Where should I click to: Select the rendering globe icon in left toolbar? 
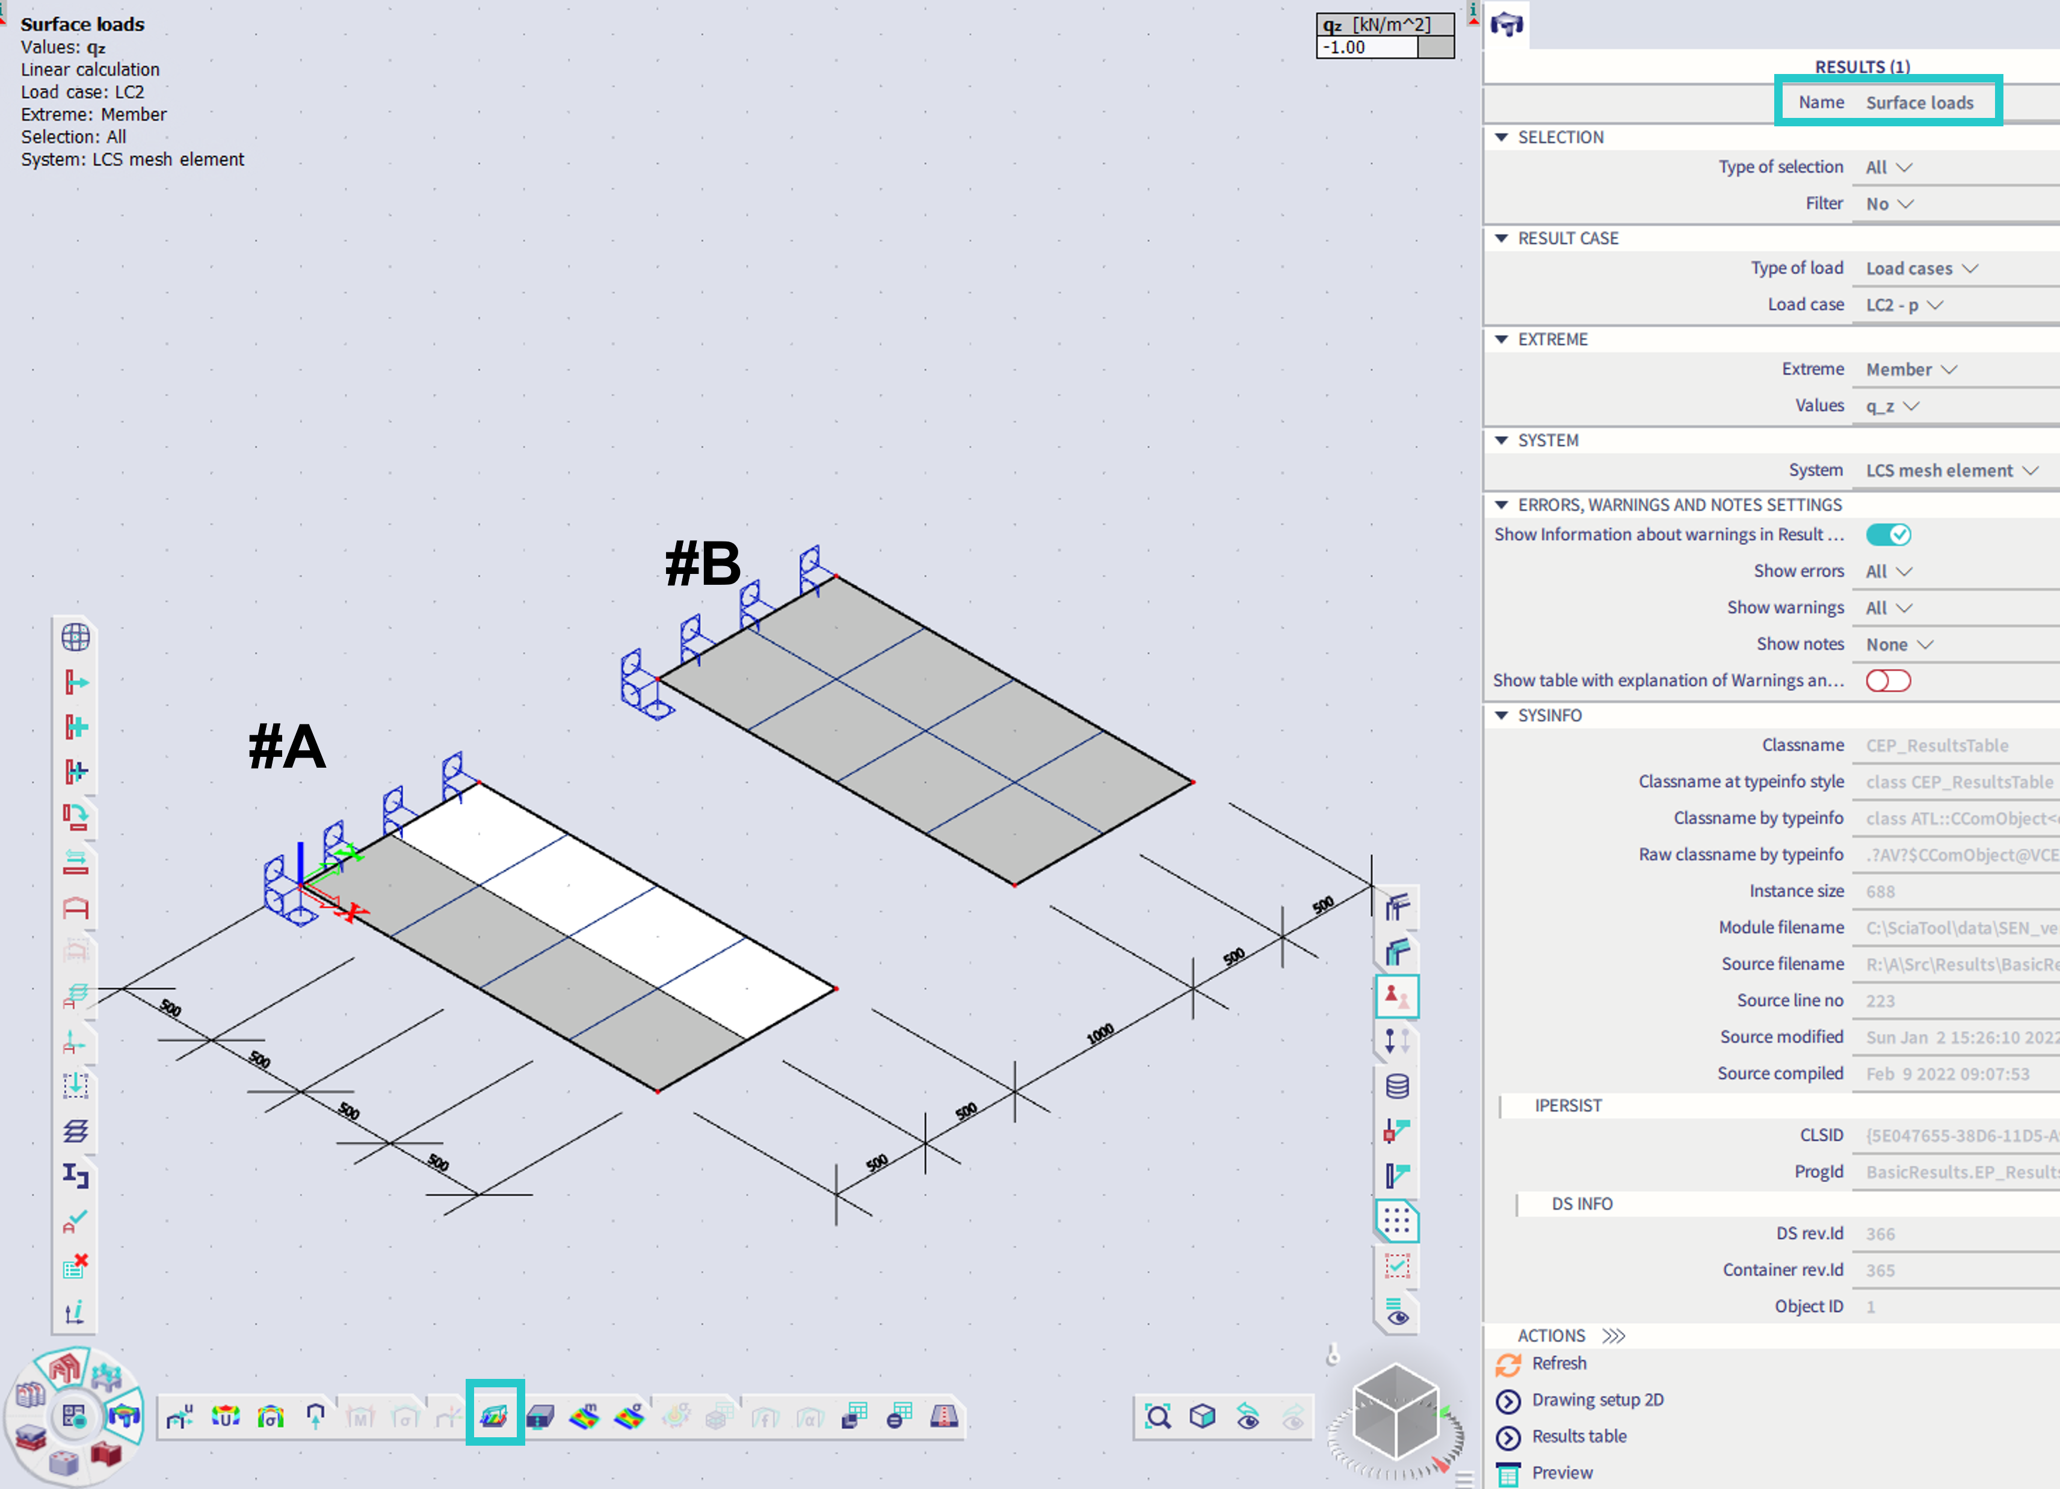tap(76, 639)
